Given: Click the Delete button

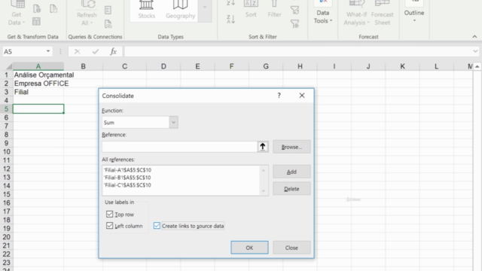Looking at the screenshot, I should 291,189.
